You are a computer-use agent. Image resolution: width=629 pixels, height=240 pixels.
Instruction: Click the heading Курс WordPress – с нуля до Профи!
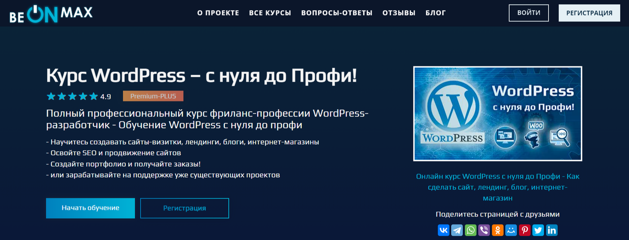coord(202,76)
